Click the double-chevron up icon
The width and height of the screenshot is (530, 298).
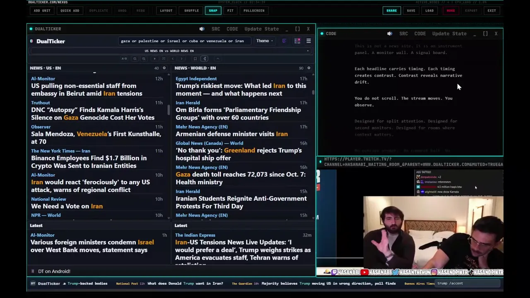click(x=164, y=59)
